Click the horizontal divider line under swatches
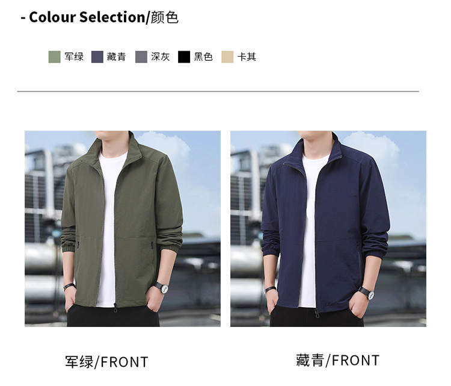451x386 pixels. click(218, 92)
